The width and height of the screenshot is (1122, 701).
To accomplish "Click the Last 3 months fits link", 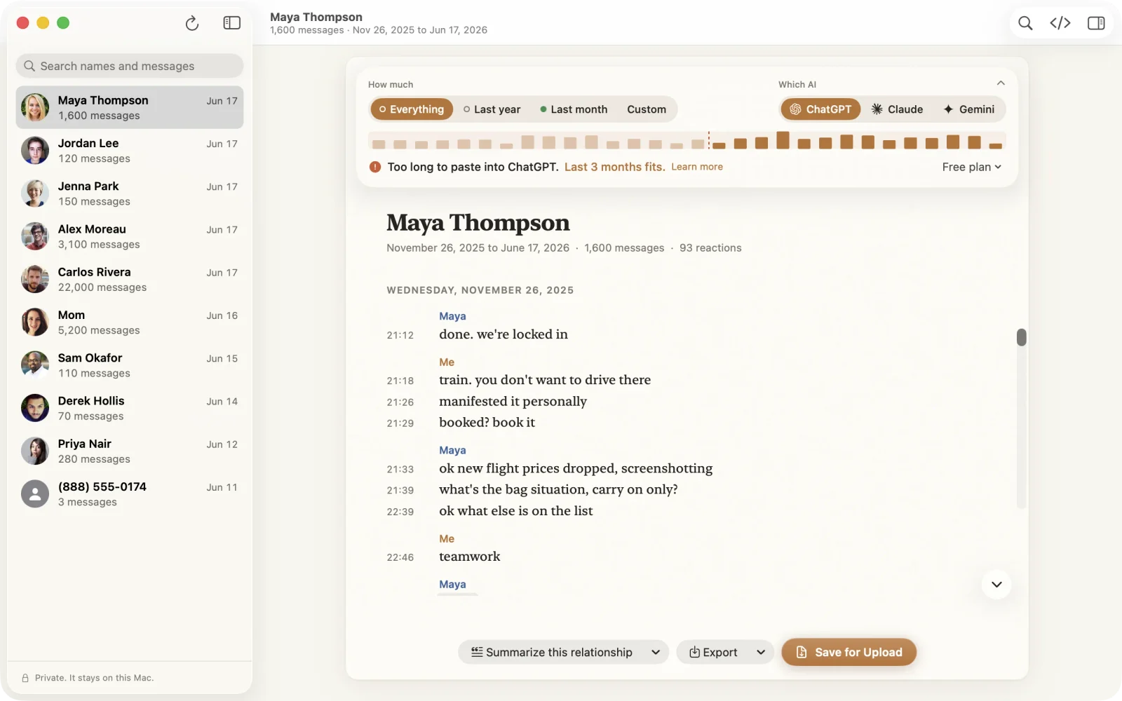I will coord(615,167).
